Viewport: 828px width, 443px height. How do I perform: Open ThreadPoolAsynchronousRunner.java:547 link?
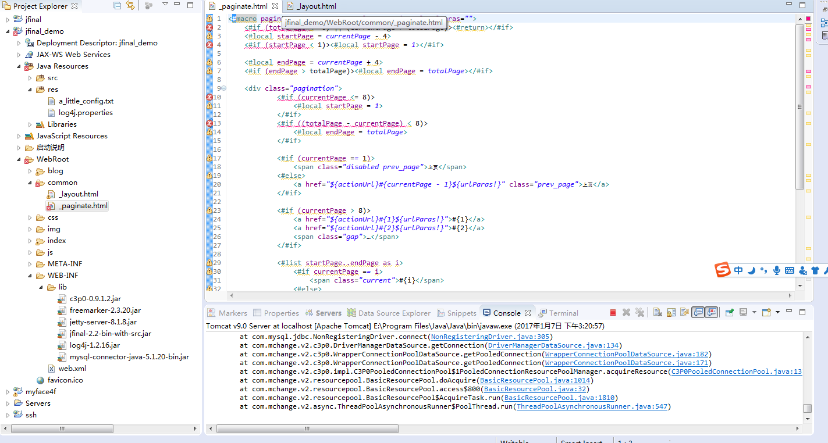(x=592, y=406)
